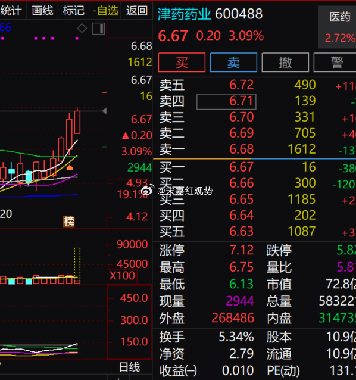
Task: Select 卖一 price 6.68
Action: pyautogui.click(x=242, y=149)
